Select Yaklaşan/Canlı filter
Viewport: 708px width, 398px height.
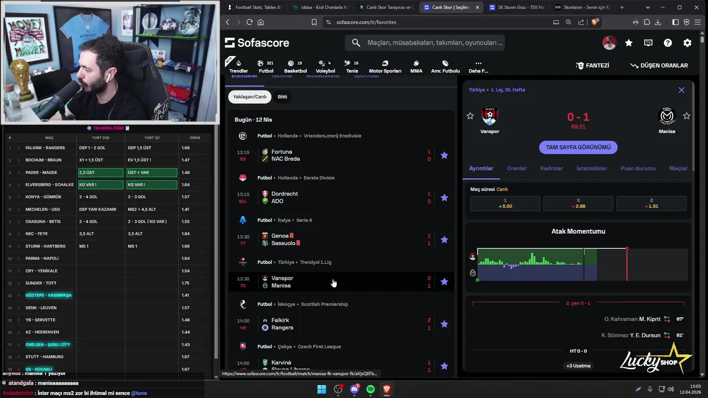point(249,97)
